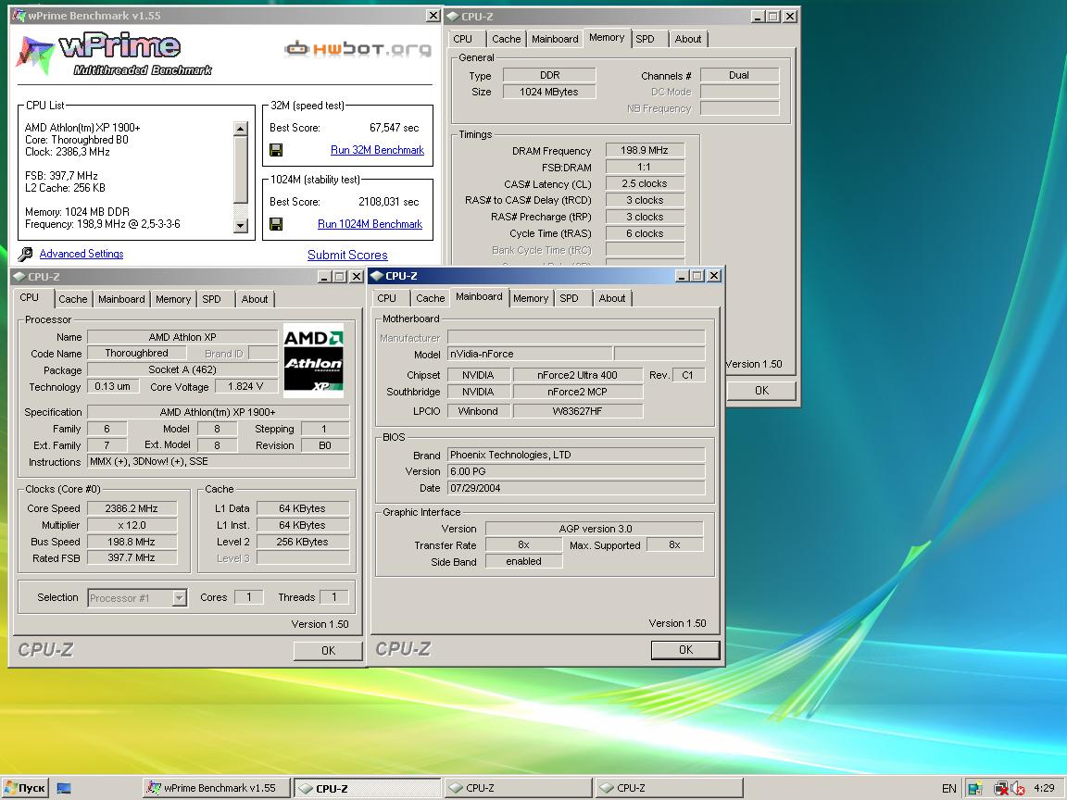The width and height of the screenshot is (1067, 800).
Task: Select Mainboard tab in CPU-Z Memory window
Action: point(555,40)
